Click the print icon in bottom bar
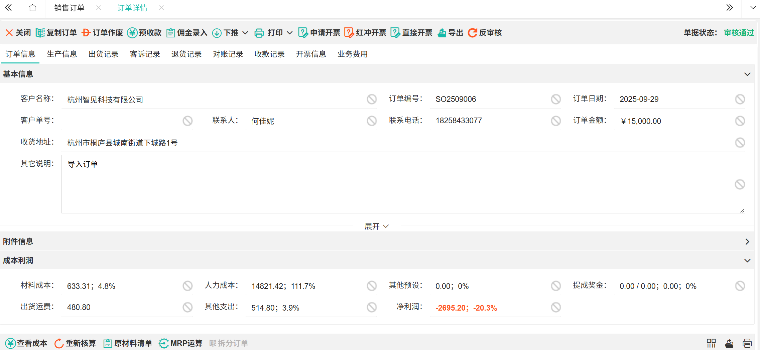This screenshot has height=350, width=760. click(747, 343)
